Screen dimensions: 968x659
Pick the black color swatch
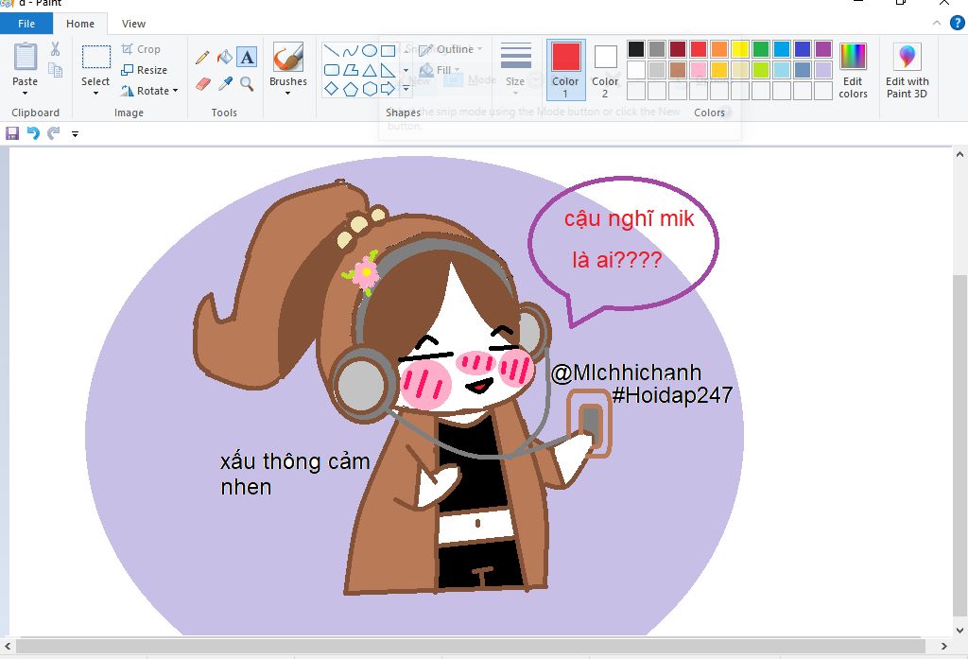coord(636,49)
